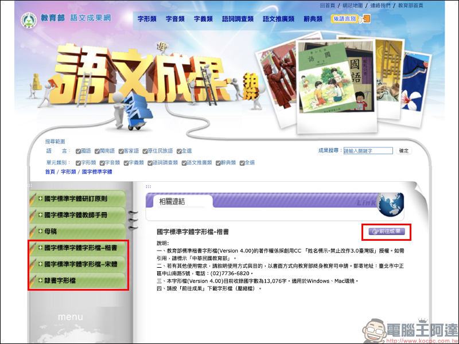
Task: Click the 依語言別 language switch icon
Action: pos(365,19)
